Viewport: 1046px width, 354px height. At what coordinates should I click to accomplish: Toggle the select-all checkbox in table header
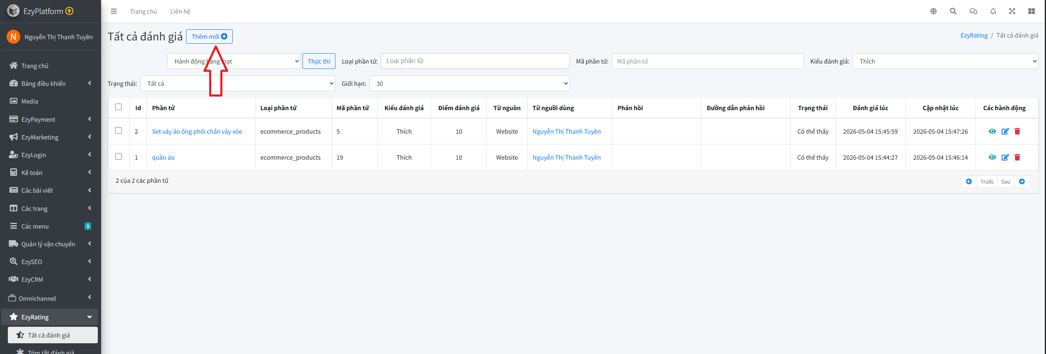click(x=118, y=107)
